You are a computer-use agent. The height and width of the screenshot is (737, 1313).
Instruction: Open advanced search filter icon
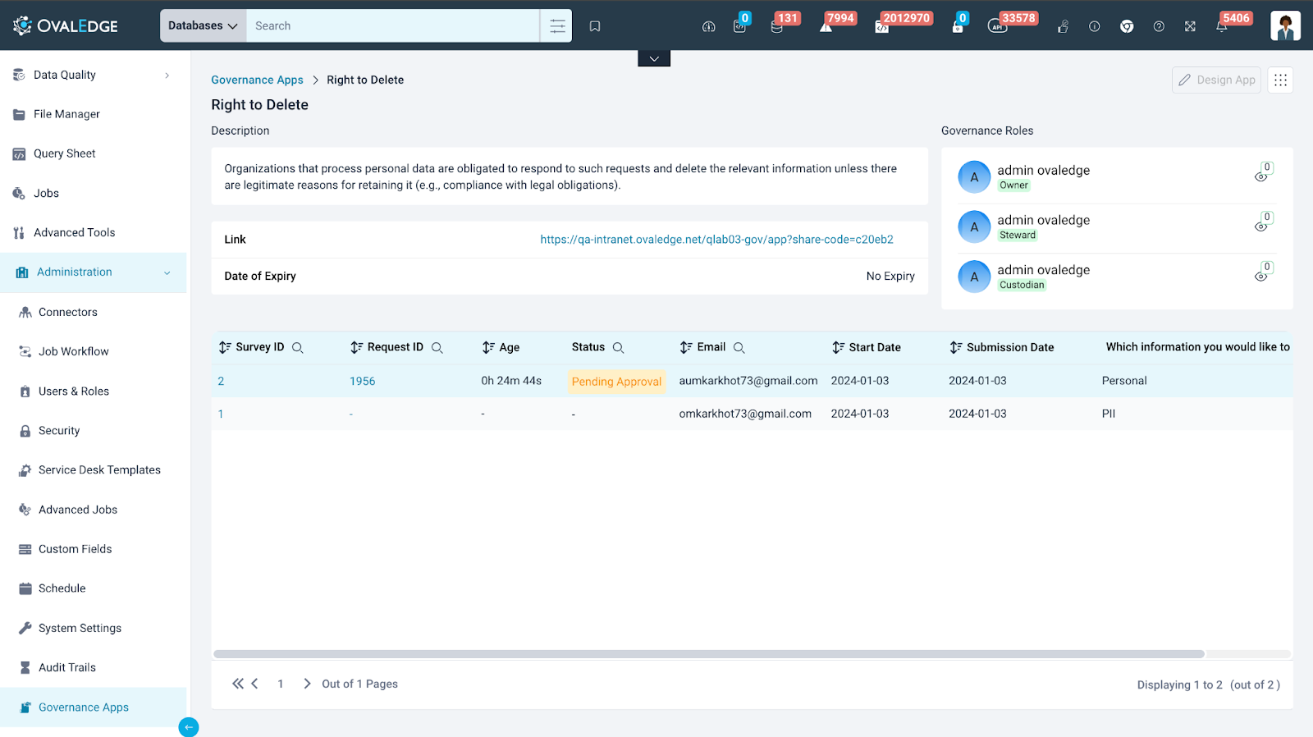(x=557, y=26)
